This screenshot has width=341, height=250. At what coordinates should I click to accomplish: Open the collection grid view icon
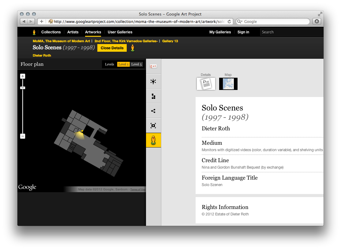(x=153, y=96)
